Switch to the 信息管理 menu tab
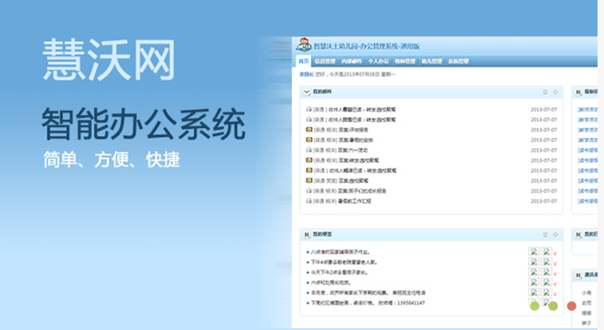Image resolution: width=604 pixels, height=330 pixels. coord(325,61)
